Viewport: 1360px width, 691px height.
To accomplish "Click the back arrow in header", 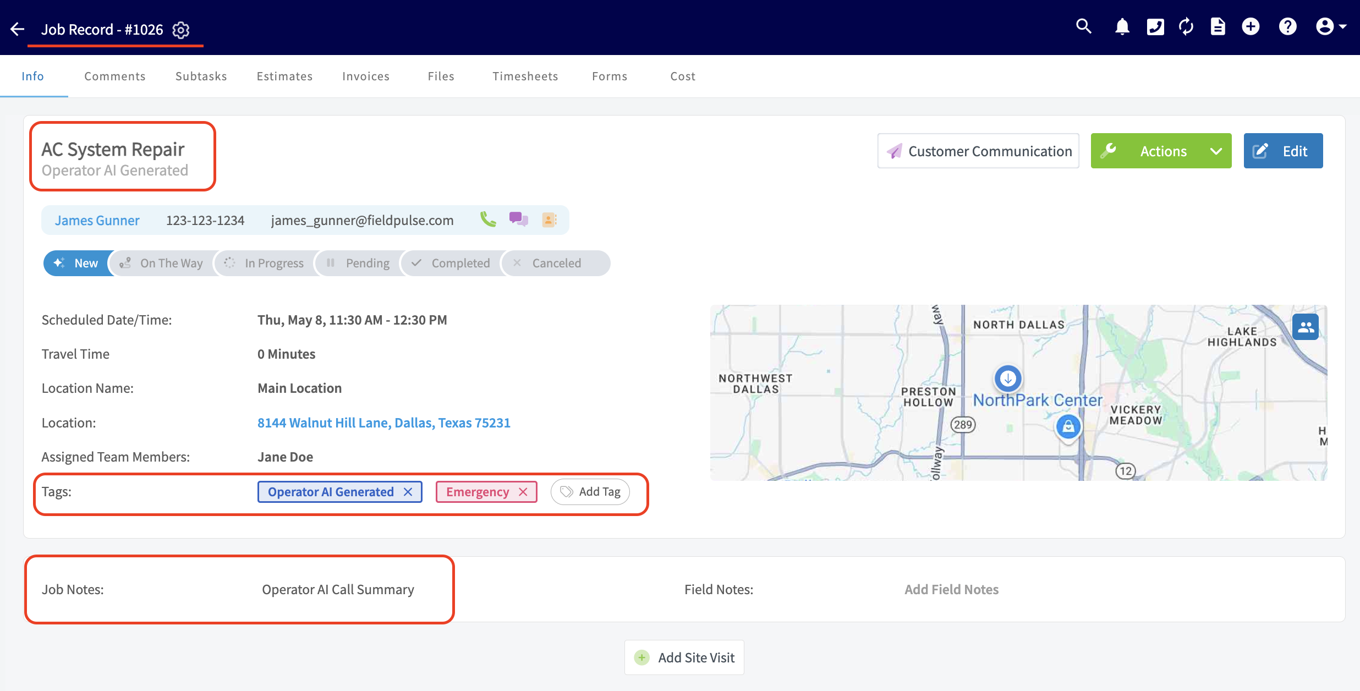I will tap(18, 29).
